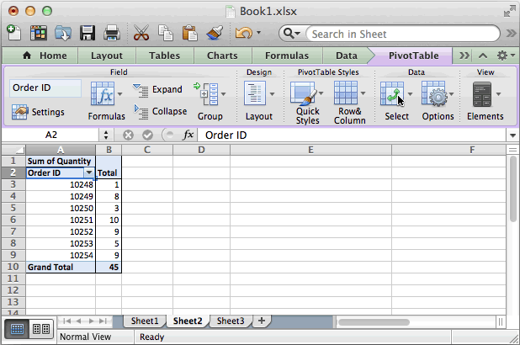Click in the Search in Sheet field

(402, 34)
